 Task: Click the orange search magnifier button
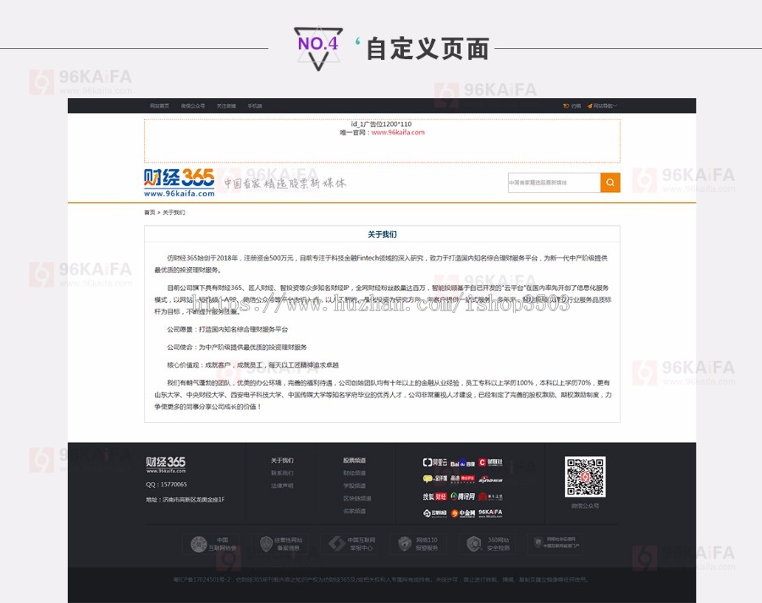pyautogui.click(x=610, y=182)
